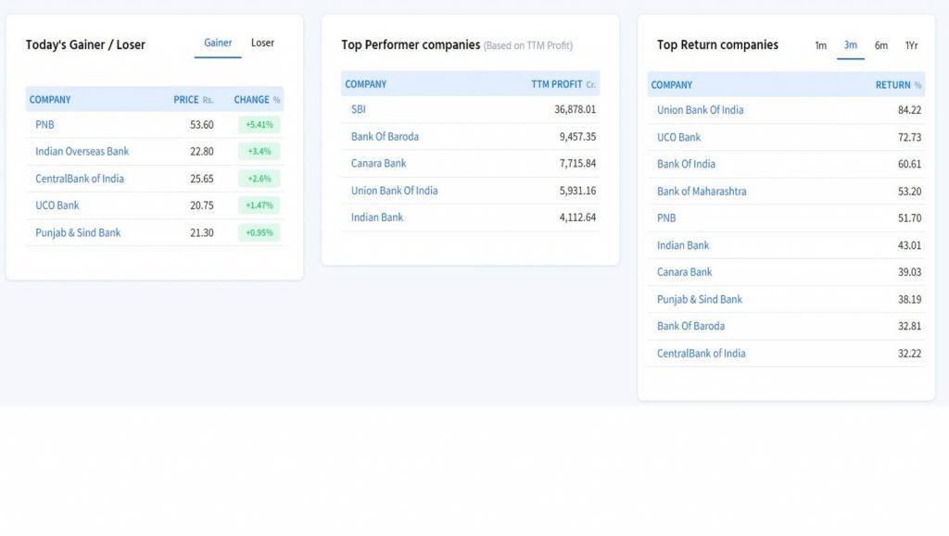Select the return value 43.01
Screen dimensions: 949x536
click(x=910, y=245)
